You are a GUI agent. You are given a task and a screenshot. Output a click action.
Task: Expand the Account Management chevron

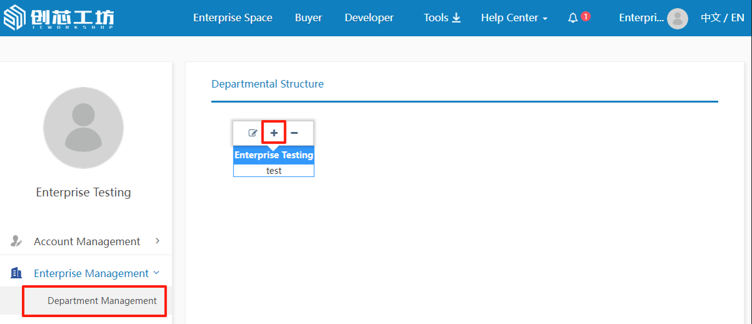point(158,241)
